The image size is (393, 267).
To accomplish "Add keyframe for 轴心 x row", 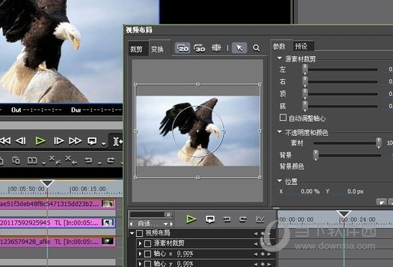I will tap(263, 254).
